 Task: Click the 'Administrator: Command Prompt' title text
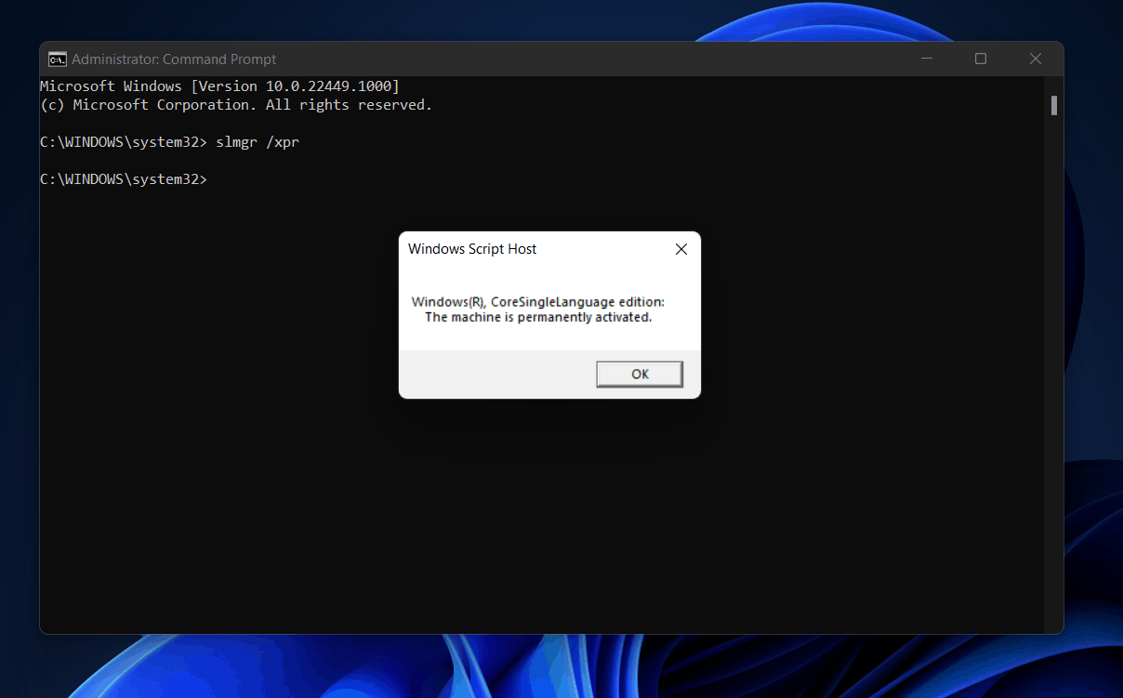[x=174, y=59]
